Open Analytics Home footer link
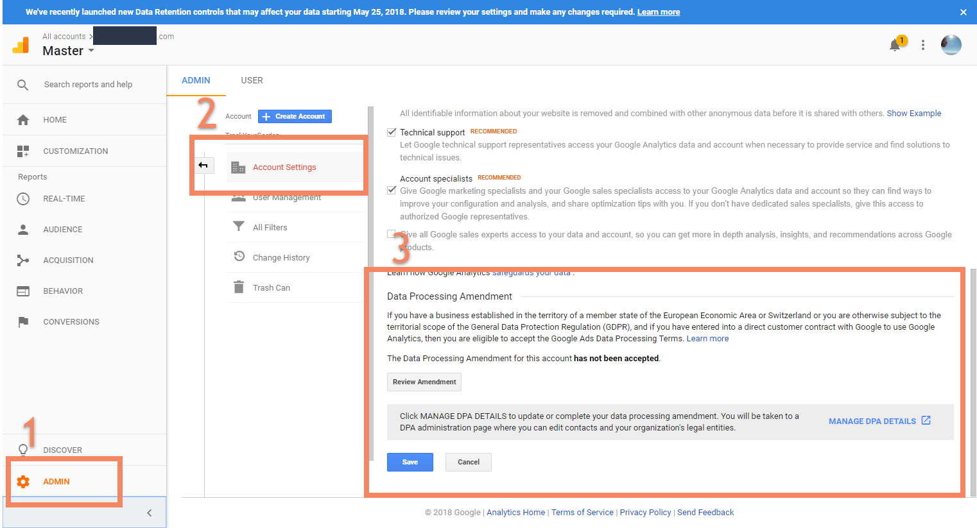977x528 pixels. click(x=515, y=512)
